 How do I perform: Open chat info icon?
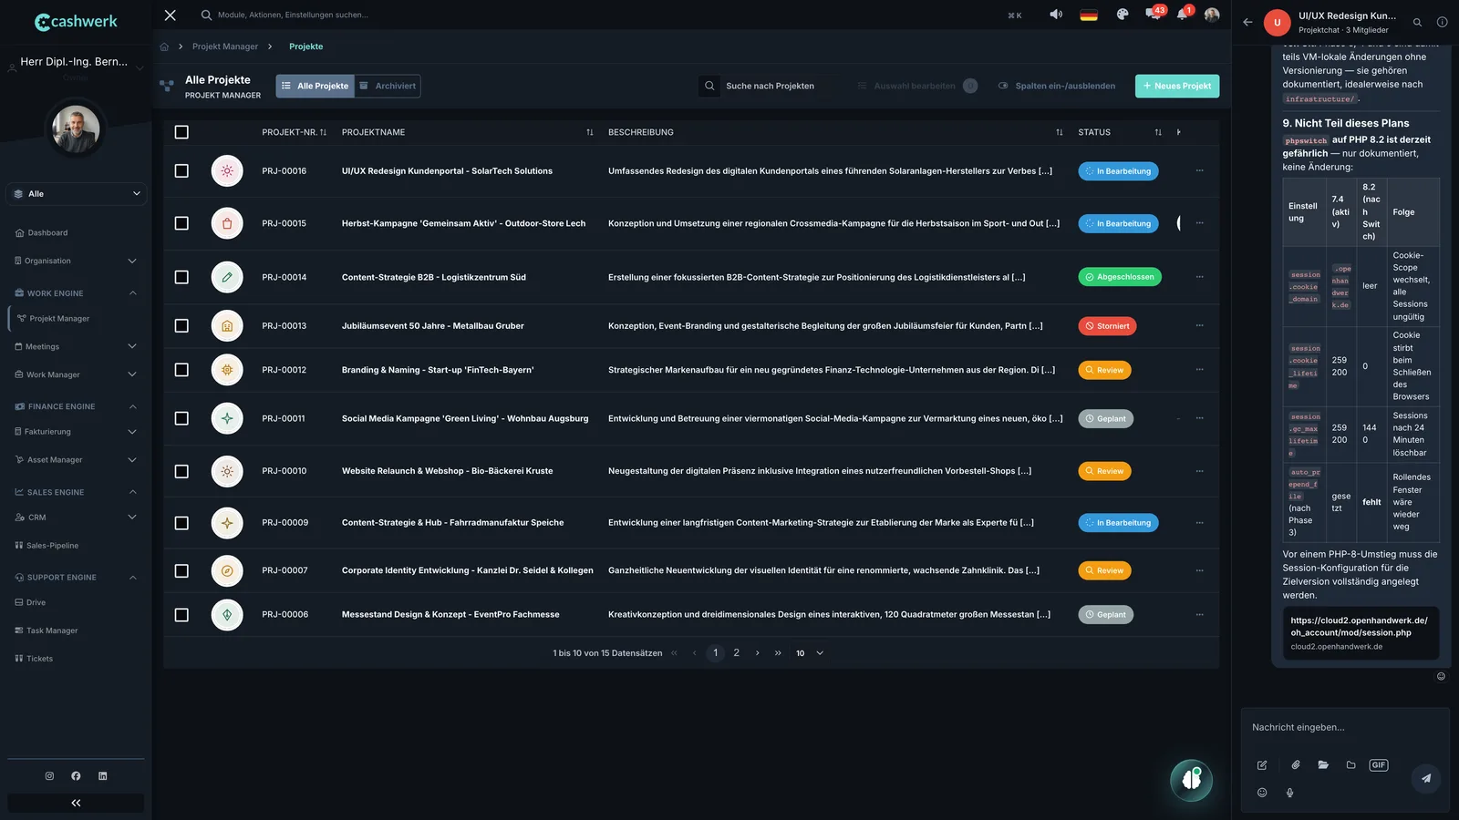click(x=1442, y=22)
